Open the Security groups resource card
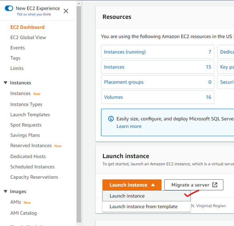 (226, 82)
